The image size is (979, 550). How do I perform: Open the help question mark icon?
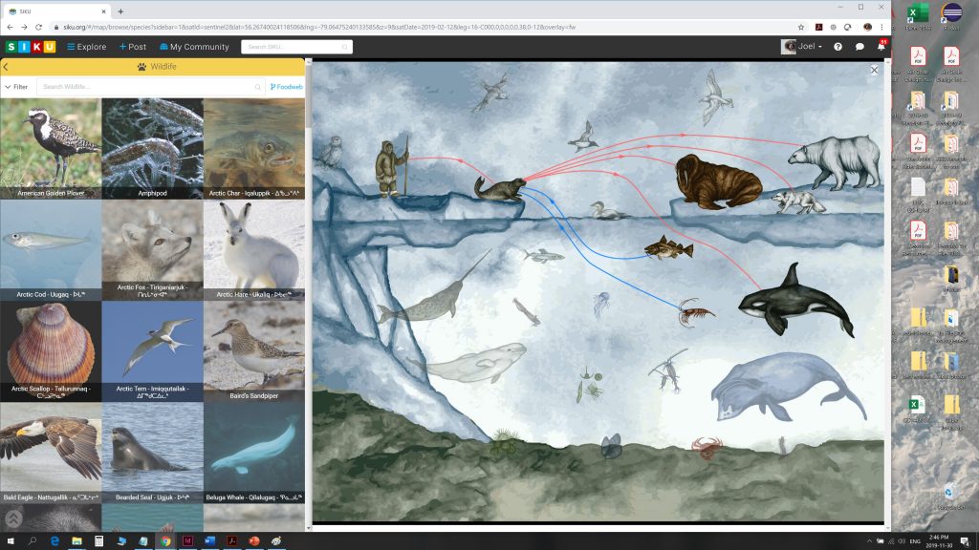(838, 47)
